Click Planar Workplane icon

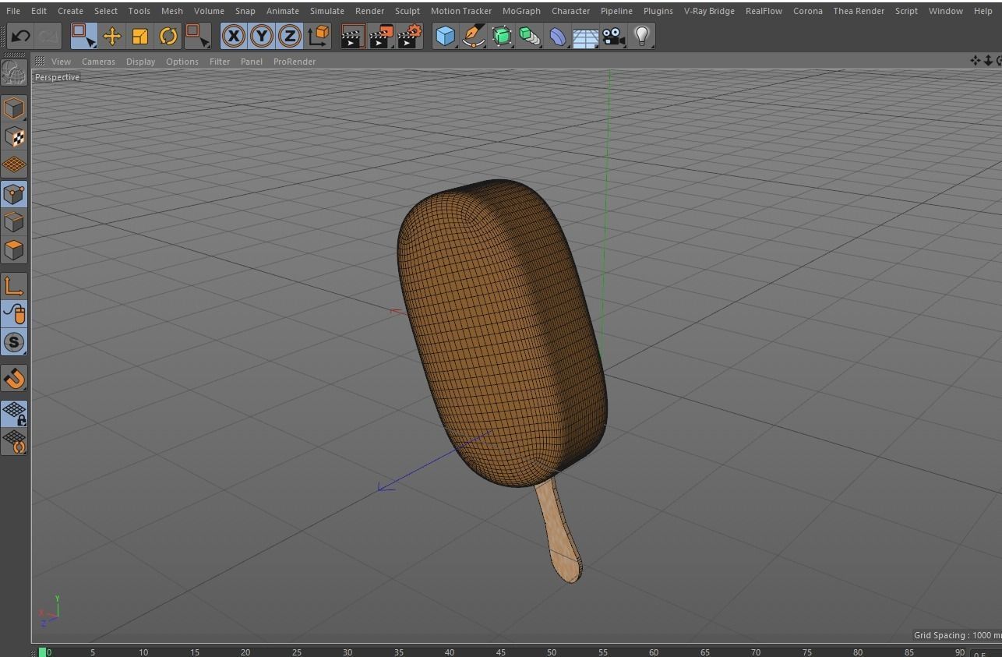point(14,442)
